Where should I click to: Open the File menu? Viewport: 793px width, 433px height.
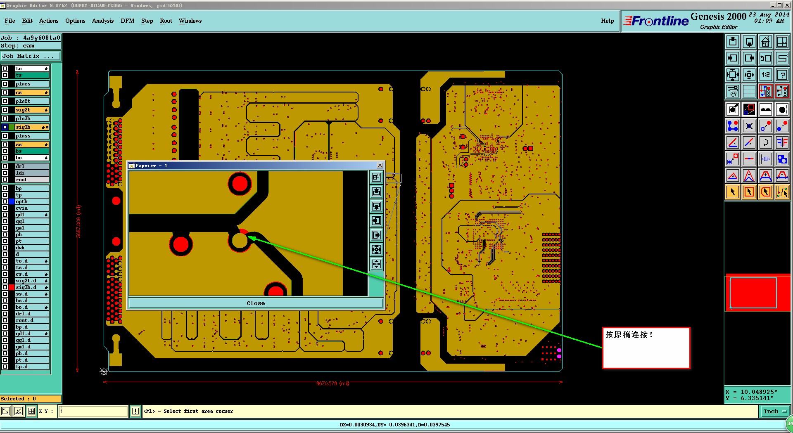(10, 21)
